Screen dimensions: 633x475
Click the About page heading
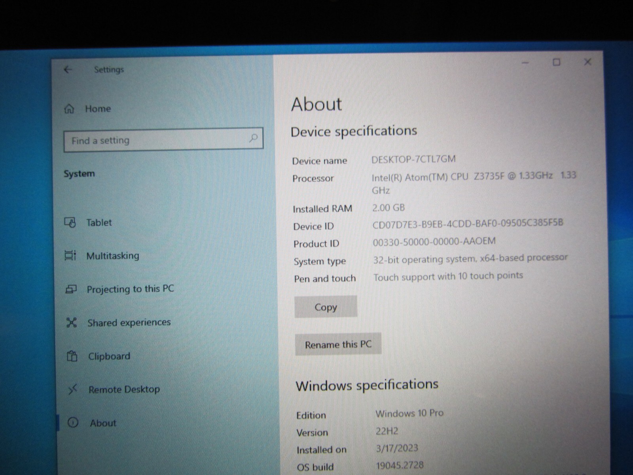pyautogui.click(x=316, y=104)
